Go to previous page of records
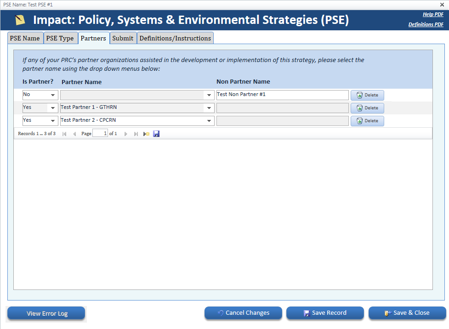Screen dimensions: 449x329 [74, 134]
